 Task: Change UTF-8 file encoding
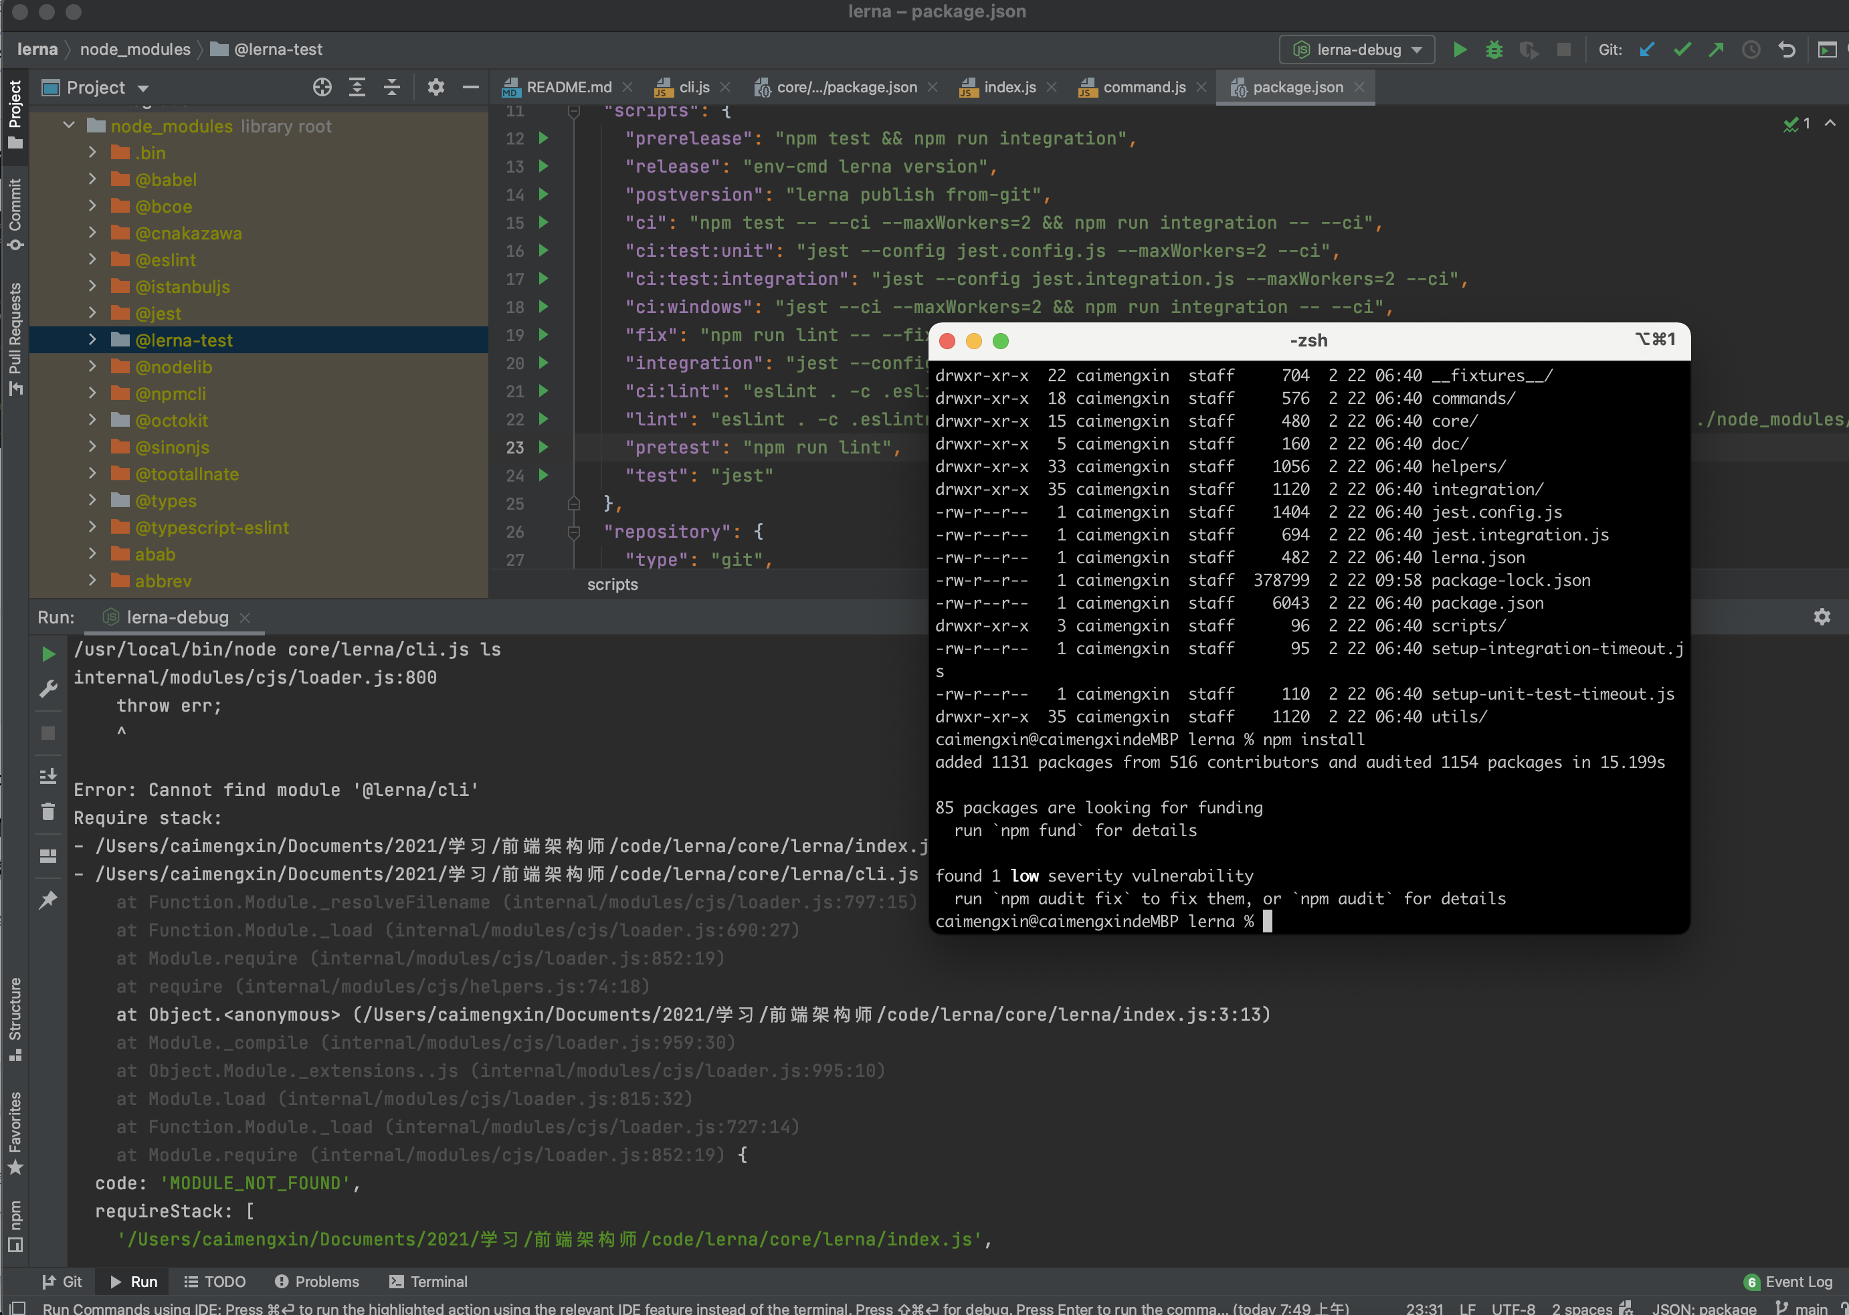1513,1308
